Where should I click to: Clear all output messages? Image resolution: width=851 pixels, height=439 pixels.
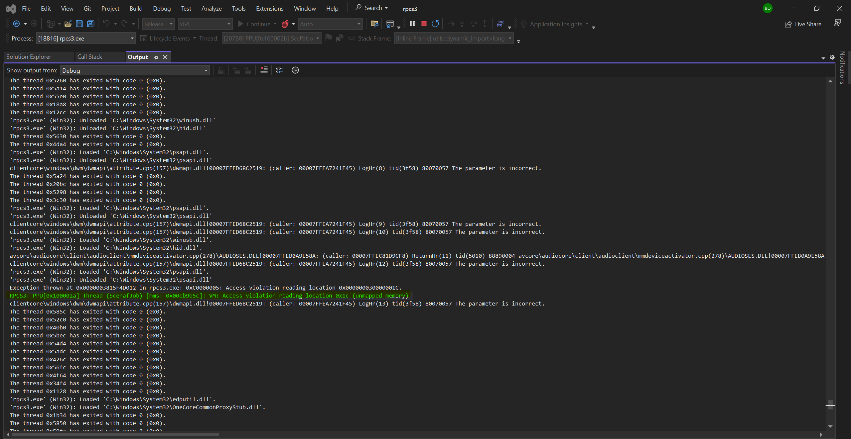(264, 70)
